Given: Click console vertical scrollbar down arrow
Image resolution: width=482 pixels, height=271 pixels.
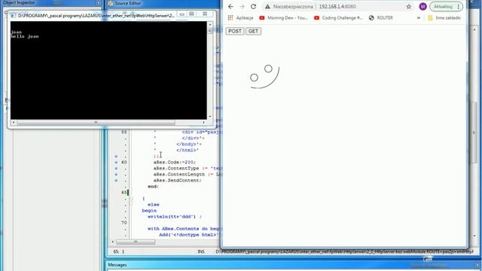Looking at the screenshot, I should 210,117.
